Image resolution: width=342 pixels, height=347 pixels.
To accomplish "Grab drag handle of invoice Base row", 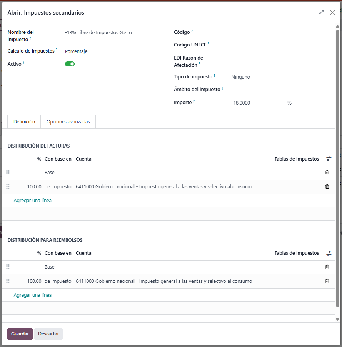I will tap(8, 173).
